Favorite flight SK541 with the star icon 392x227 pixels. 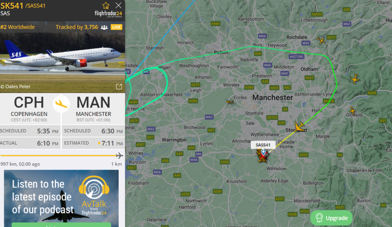[106, 5]
